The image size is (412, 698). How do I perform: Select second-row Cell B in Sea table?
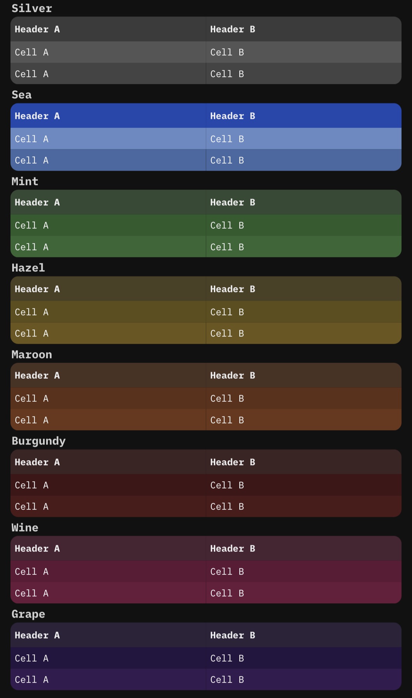pyautogui.click(x=227, y=161)
